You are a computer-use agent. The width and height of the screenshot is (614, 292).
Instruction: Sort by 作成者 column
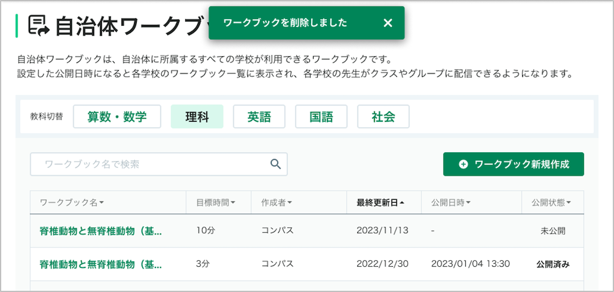click(276, 203)
